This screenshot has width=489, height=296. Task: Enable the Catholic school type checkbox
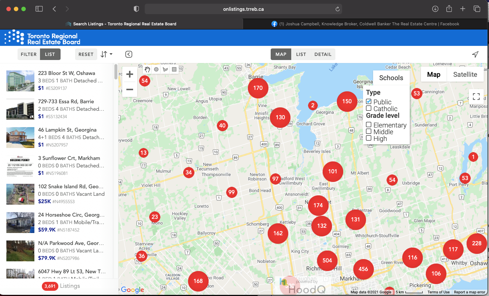(x=369, y=108)
